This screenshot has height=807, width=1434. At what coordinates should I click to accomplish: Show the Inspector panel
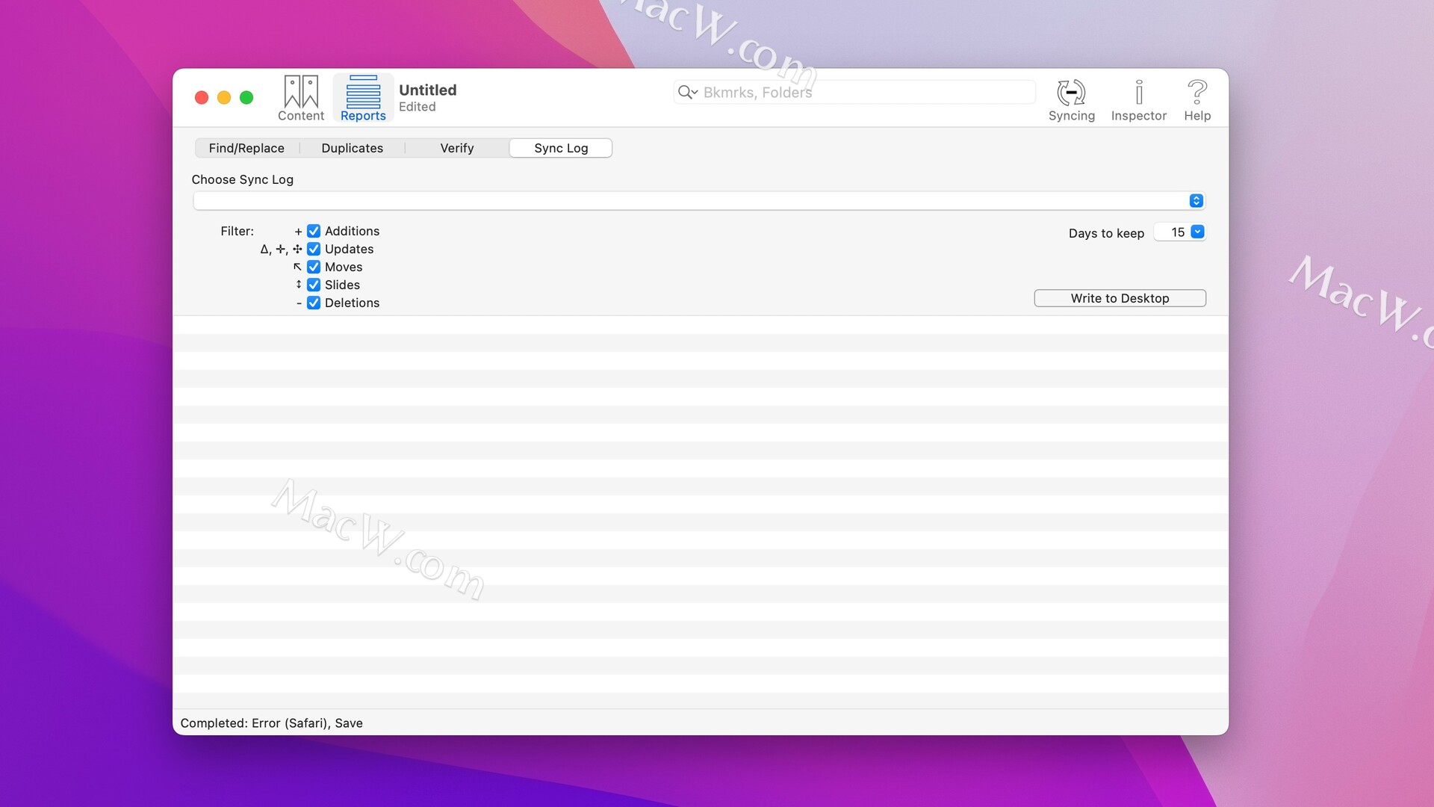1138,92
